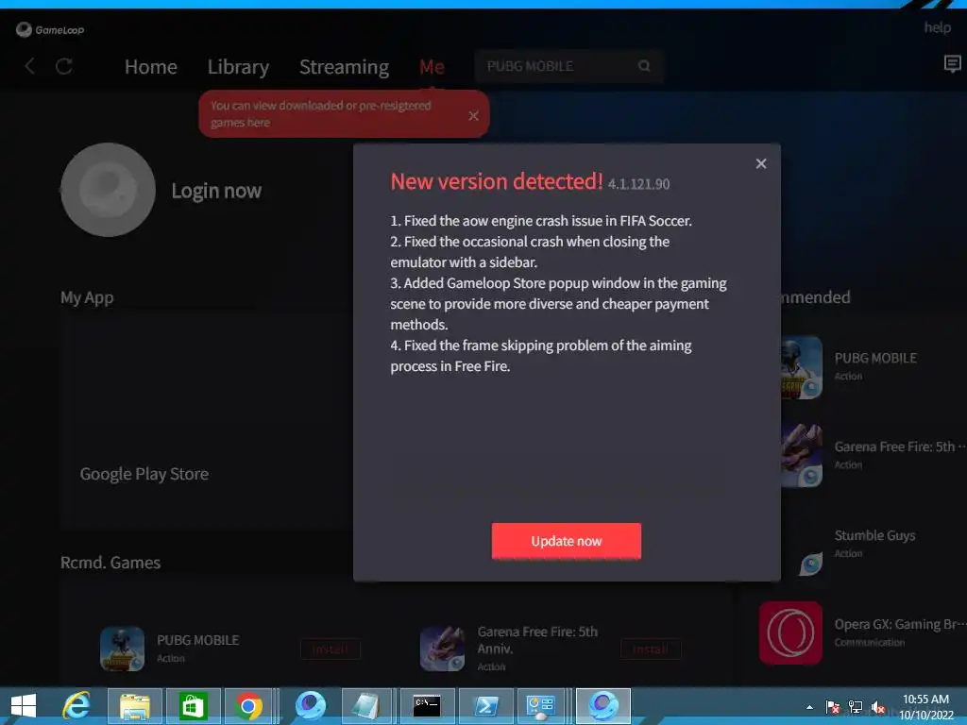Open the taskbar clock 10:55 AM

(925, 706)
